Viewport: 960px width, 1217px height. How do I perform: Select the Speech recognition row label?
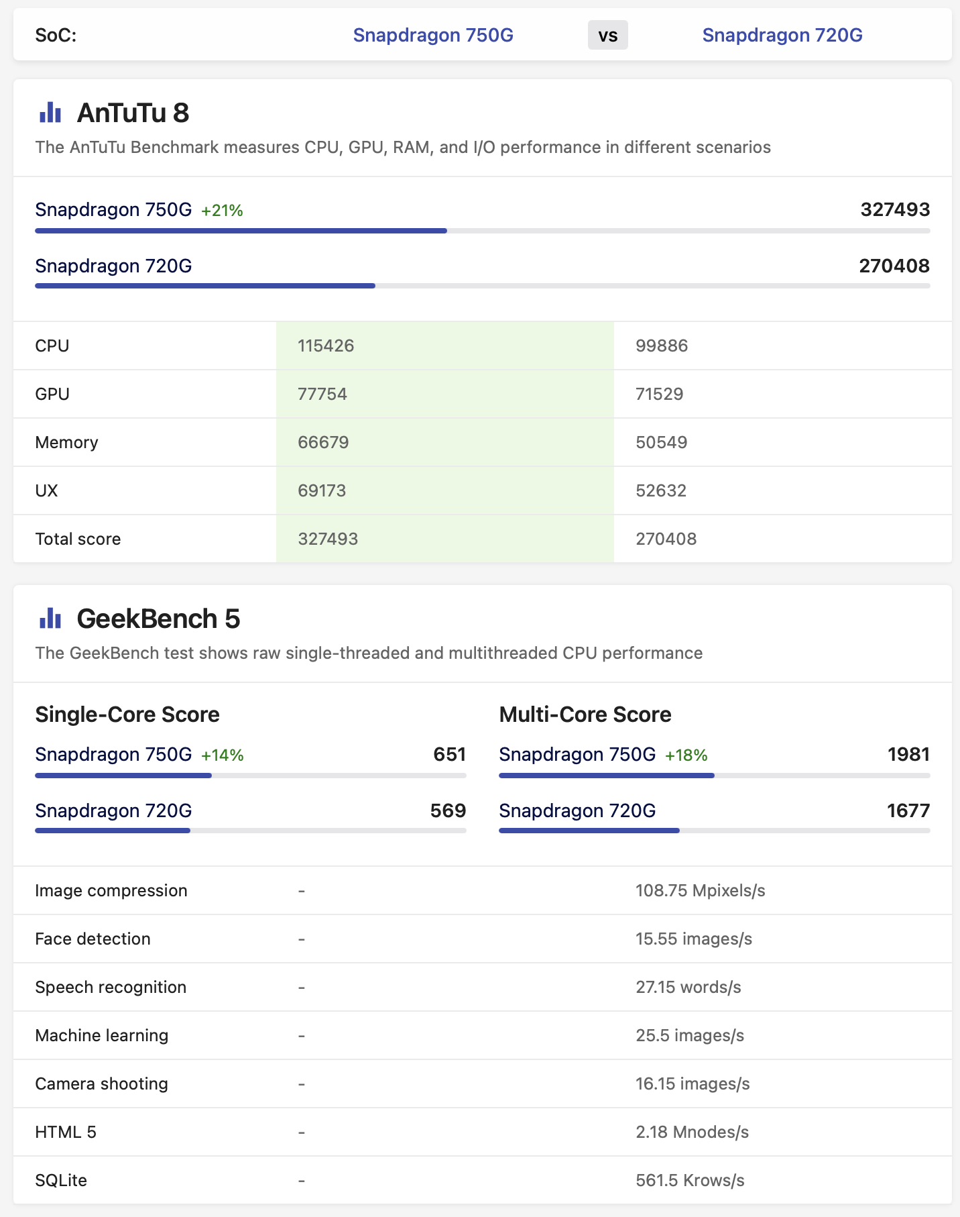click(x=111, y=988)
